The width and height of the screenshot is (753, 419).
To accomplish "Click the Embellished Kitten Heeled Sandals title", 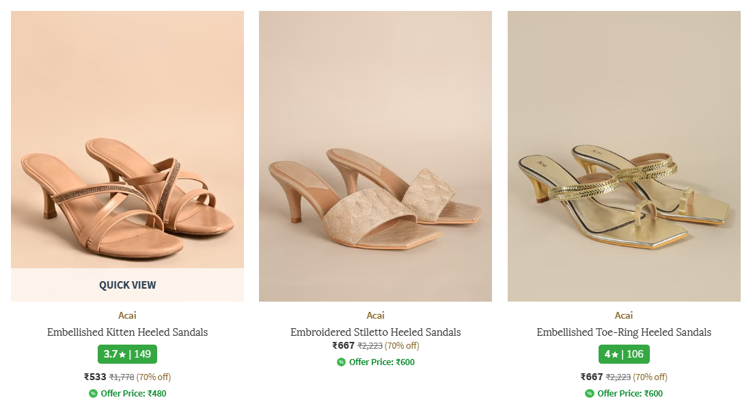I will pos(127,332).
